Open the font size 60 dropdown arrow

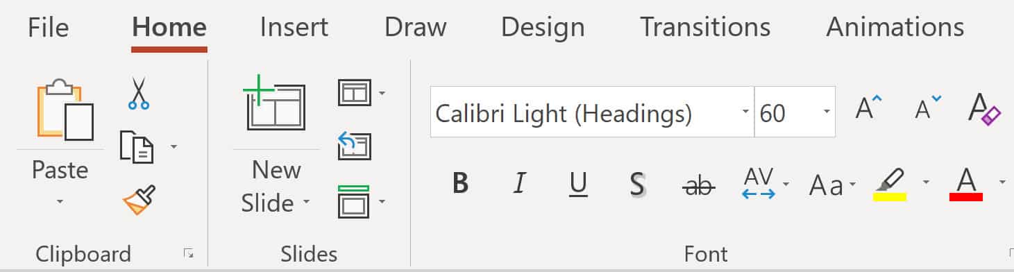coord(827,112)
